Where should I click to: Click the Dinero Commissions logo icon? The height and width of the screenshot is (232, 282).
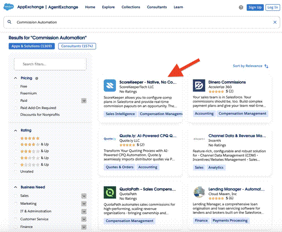pyautogui.click(x=199, y=85)
